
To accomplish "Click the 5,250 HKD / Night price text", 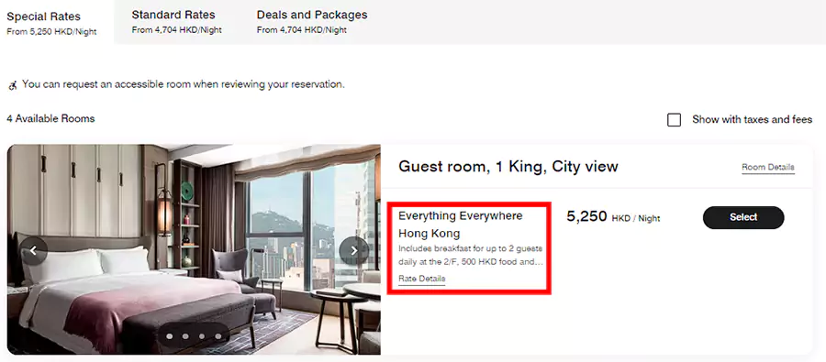I will [x=613, y=217].
